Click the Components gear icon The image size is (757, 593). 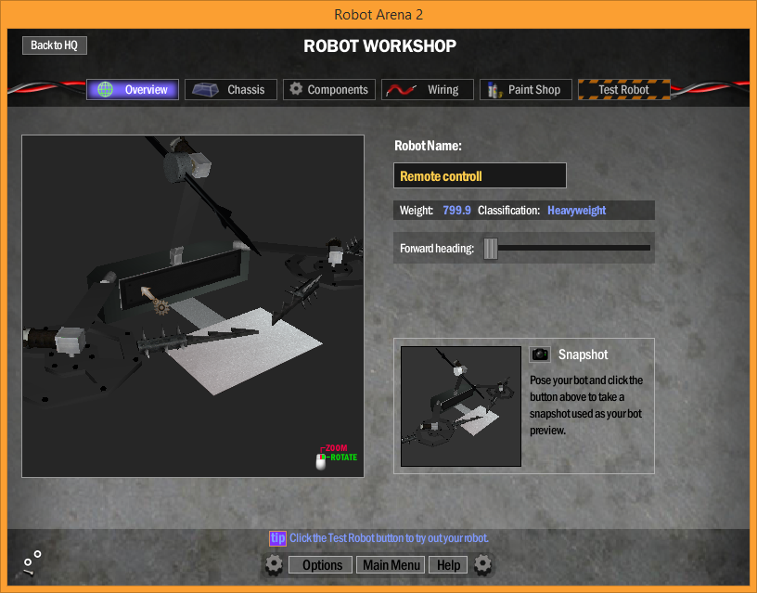click(x=296, y=89)
